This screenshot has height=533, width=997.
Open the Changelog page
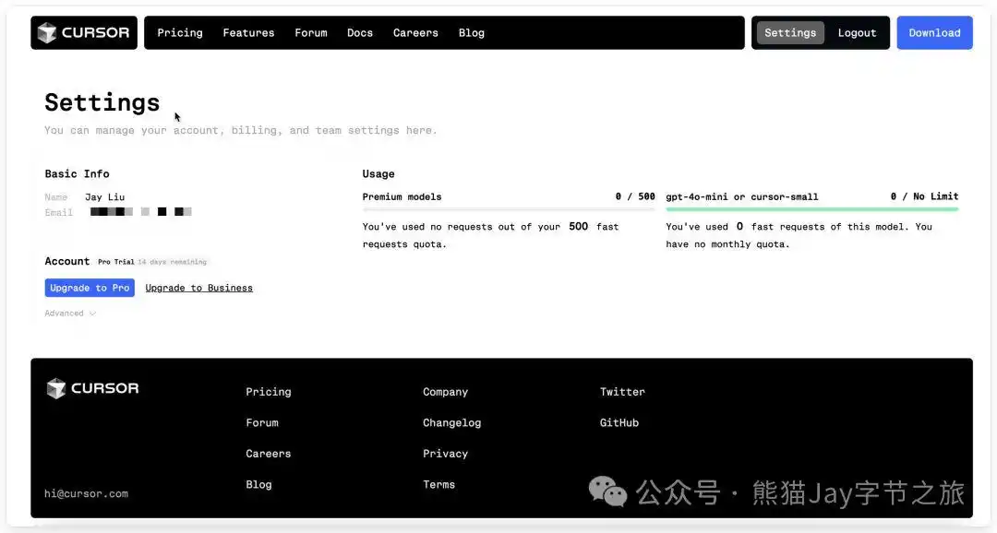(x=451, y=422)
